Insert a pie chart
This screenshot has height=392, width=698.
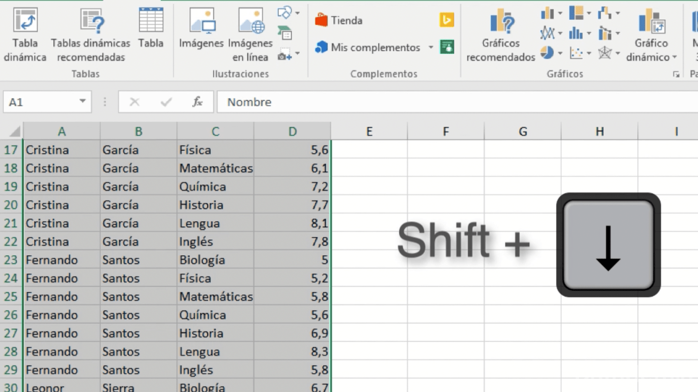tap(547, 53)
